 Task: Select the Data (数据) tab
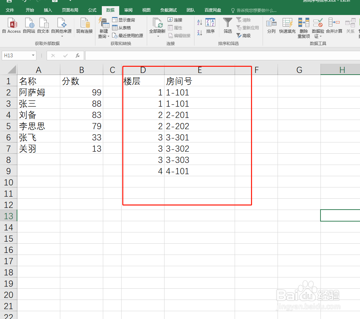110,10
